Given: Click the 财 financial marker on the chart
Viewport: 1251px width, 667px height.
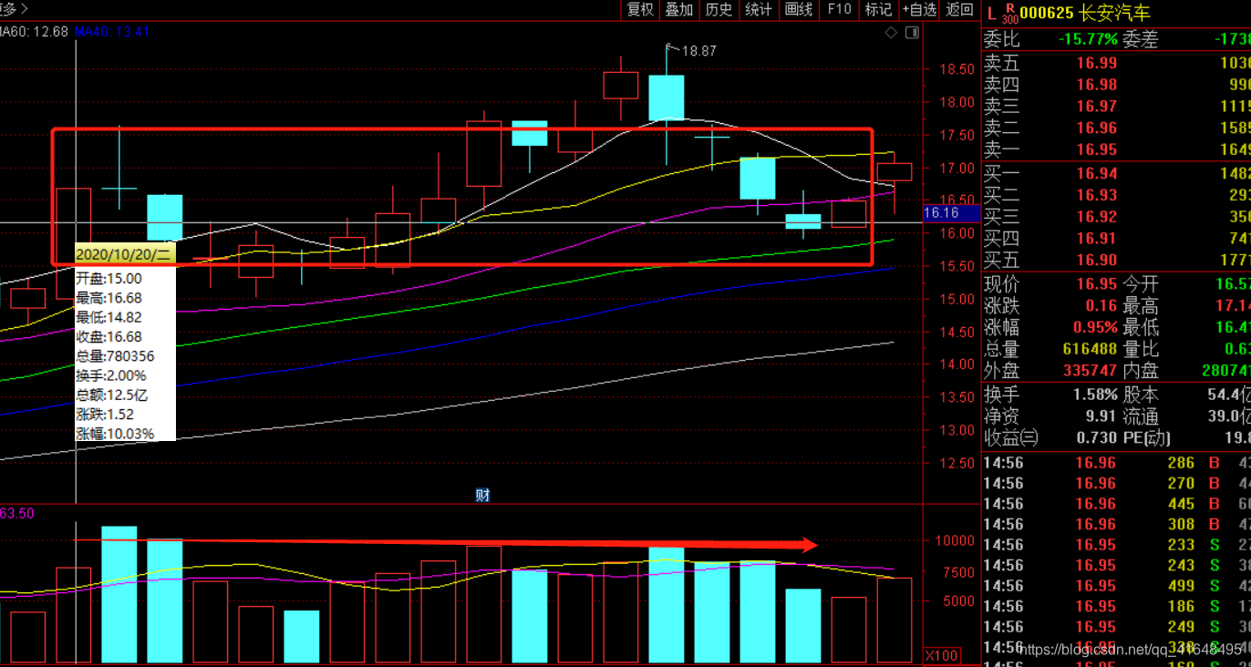Looking at the screenshot, I should (x=483, y=495).
